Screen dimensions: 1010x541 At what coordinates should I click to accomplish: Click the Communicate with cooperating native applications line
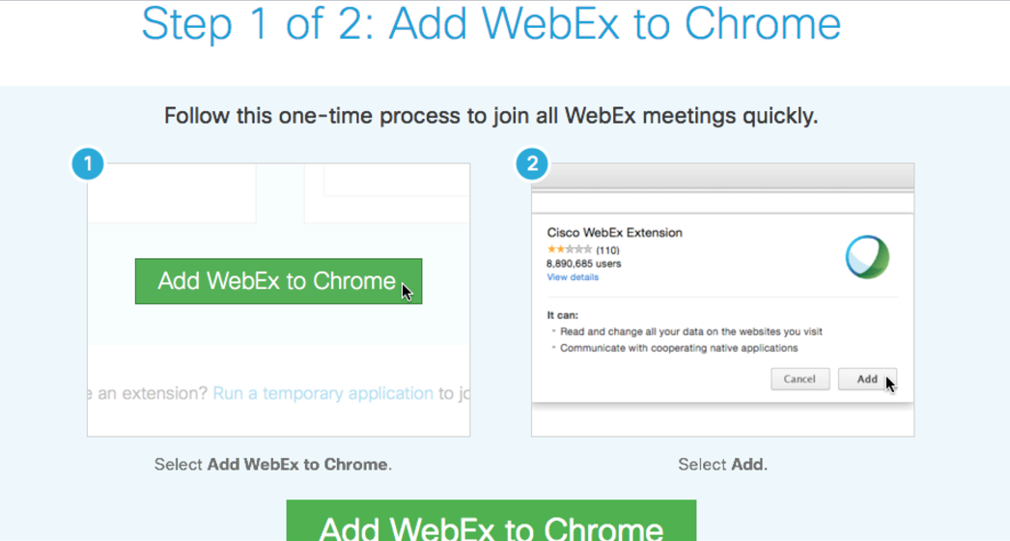click(679, 348)
